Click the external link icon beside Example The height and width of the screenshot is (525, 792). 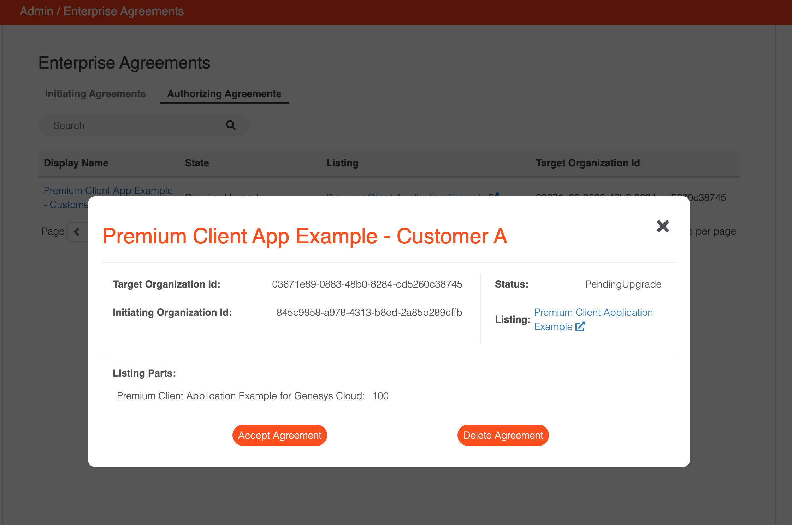pyautogui.click(x=580, y=326)
